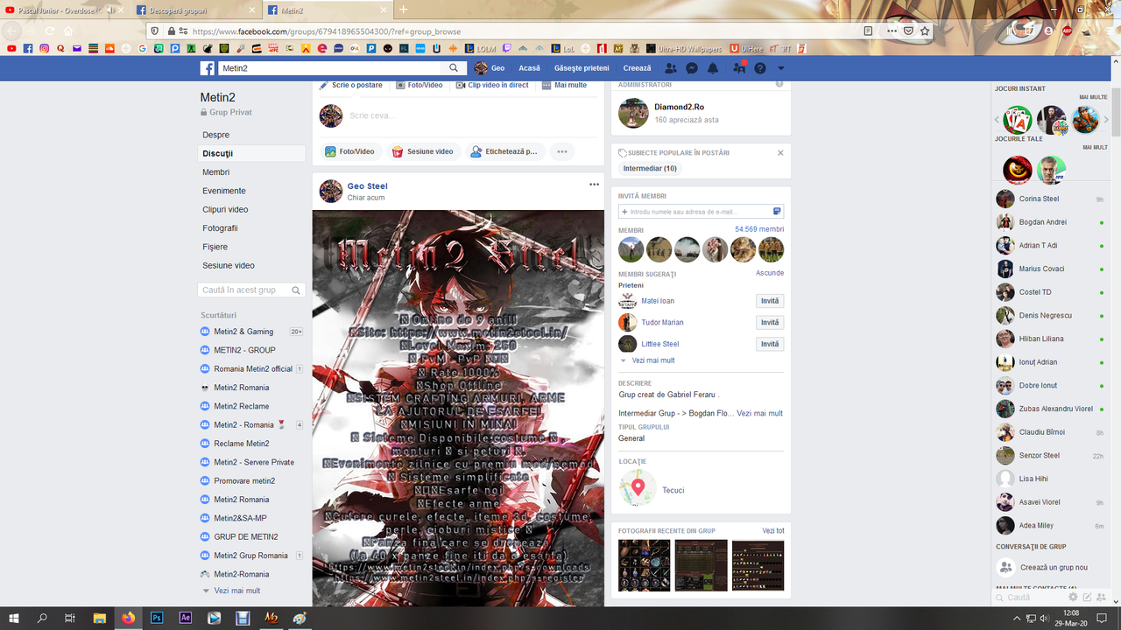This screenshot has height=630, width=1121.
Task: Open Metin2 - Servere Private shortcut
Action: pyautogui.click(x=254, y=462)
